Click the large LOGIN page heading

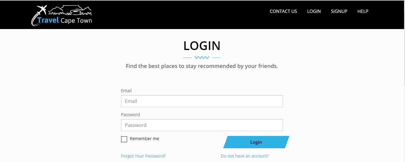click(x=202, y=46)
